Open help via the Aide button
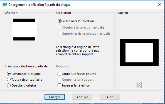The width and height of the screenshot is (165, 104). [110, 97]
